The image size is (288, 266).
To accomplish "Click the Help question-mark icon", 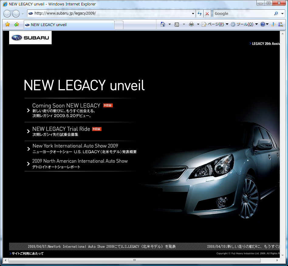I will tap(263, 24).
